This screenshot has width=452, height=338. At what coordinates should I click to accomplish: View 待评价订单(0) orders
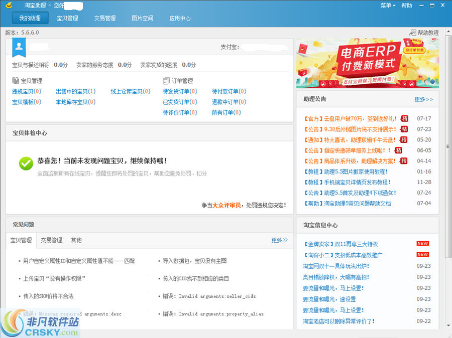point(180,112)
